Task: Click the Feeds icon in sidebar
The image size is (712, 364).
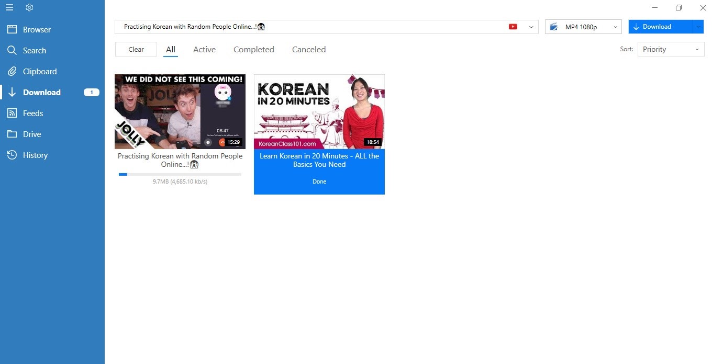Action: [12, 113]
